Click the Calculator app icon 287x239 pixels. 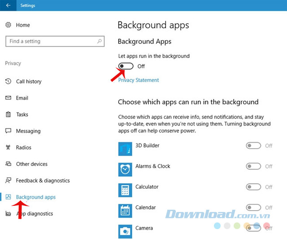[125, 190]
